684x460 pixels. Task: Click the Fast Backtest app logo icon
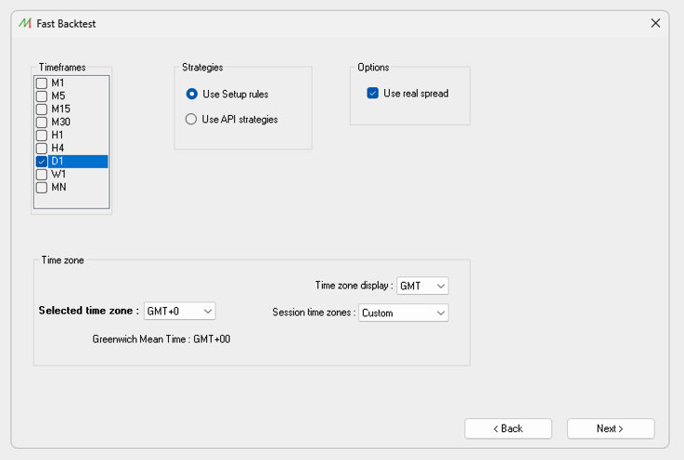[x=25, y=23]
